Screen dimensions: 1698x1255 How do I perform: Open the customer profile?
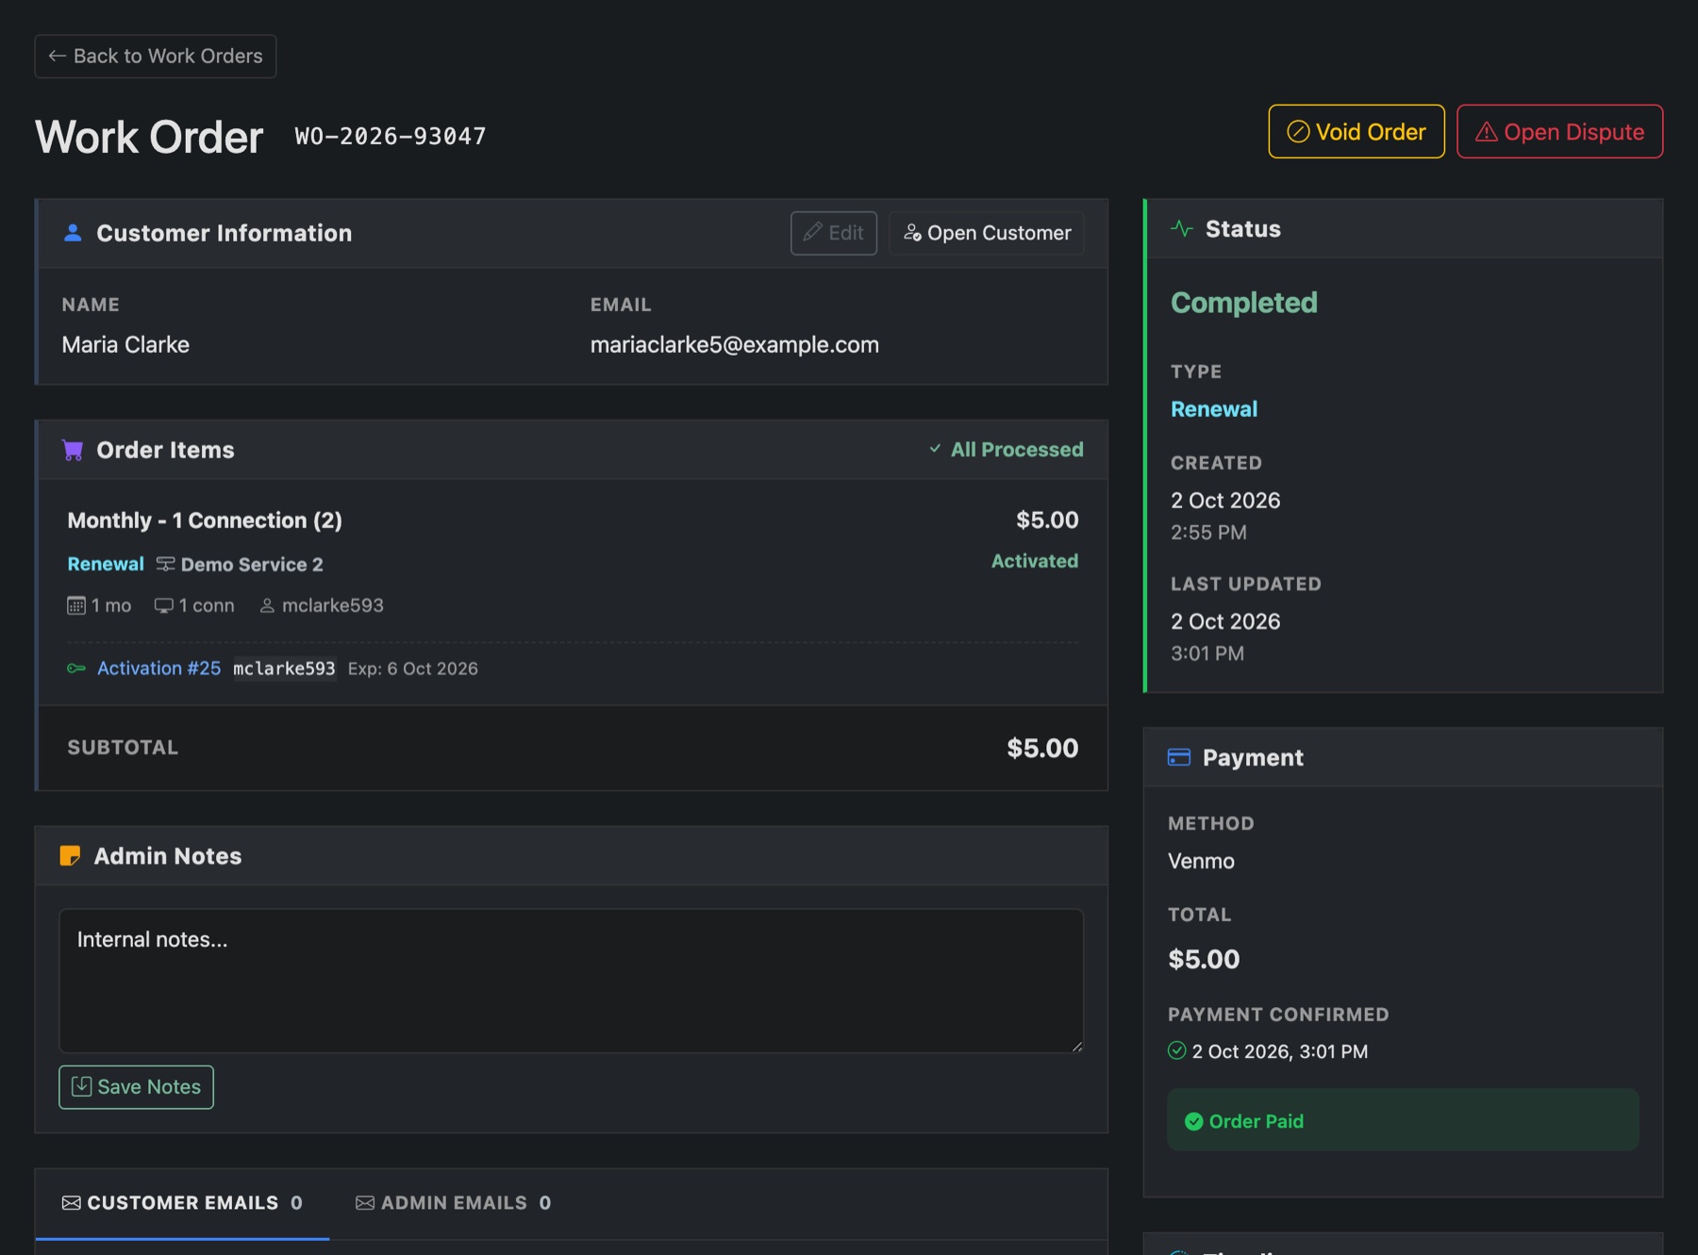pyautogui.click(x=987, y=233)
